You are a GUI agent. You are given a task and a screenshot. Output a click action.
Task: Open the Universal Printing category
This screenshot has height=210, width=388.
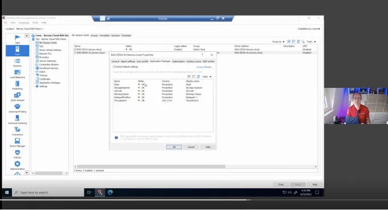coord(17,108)
